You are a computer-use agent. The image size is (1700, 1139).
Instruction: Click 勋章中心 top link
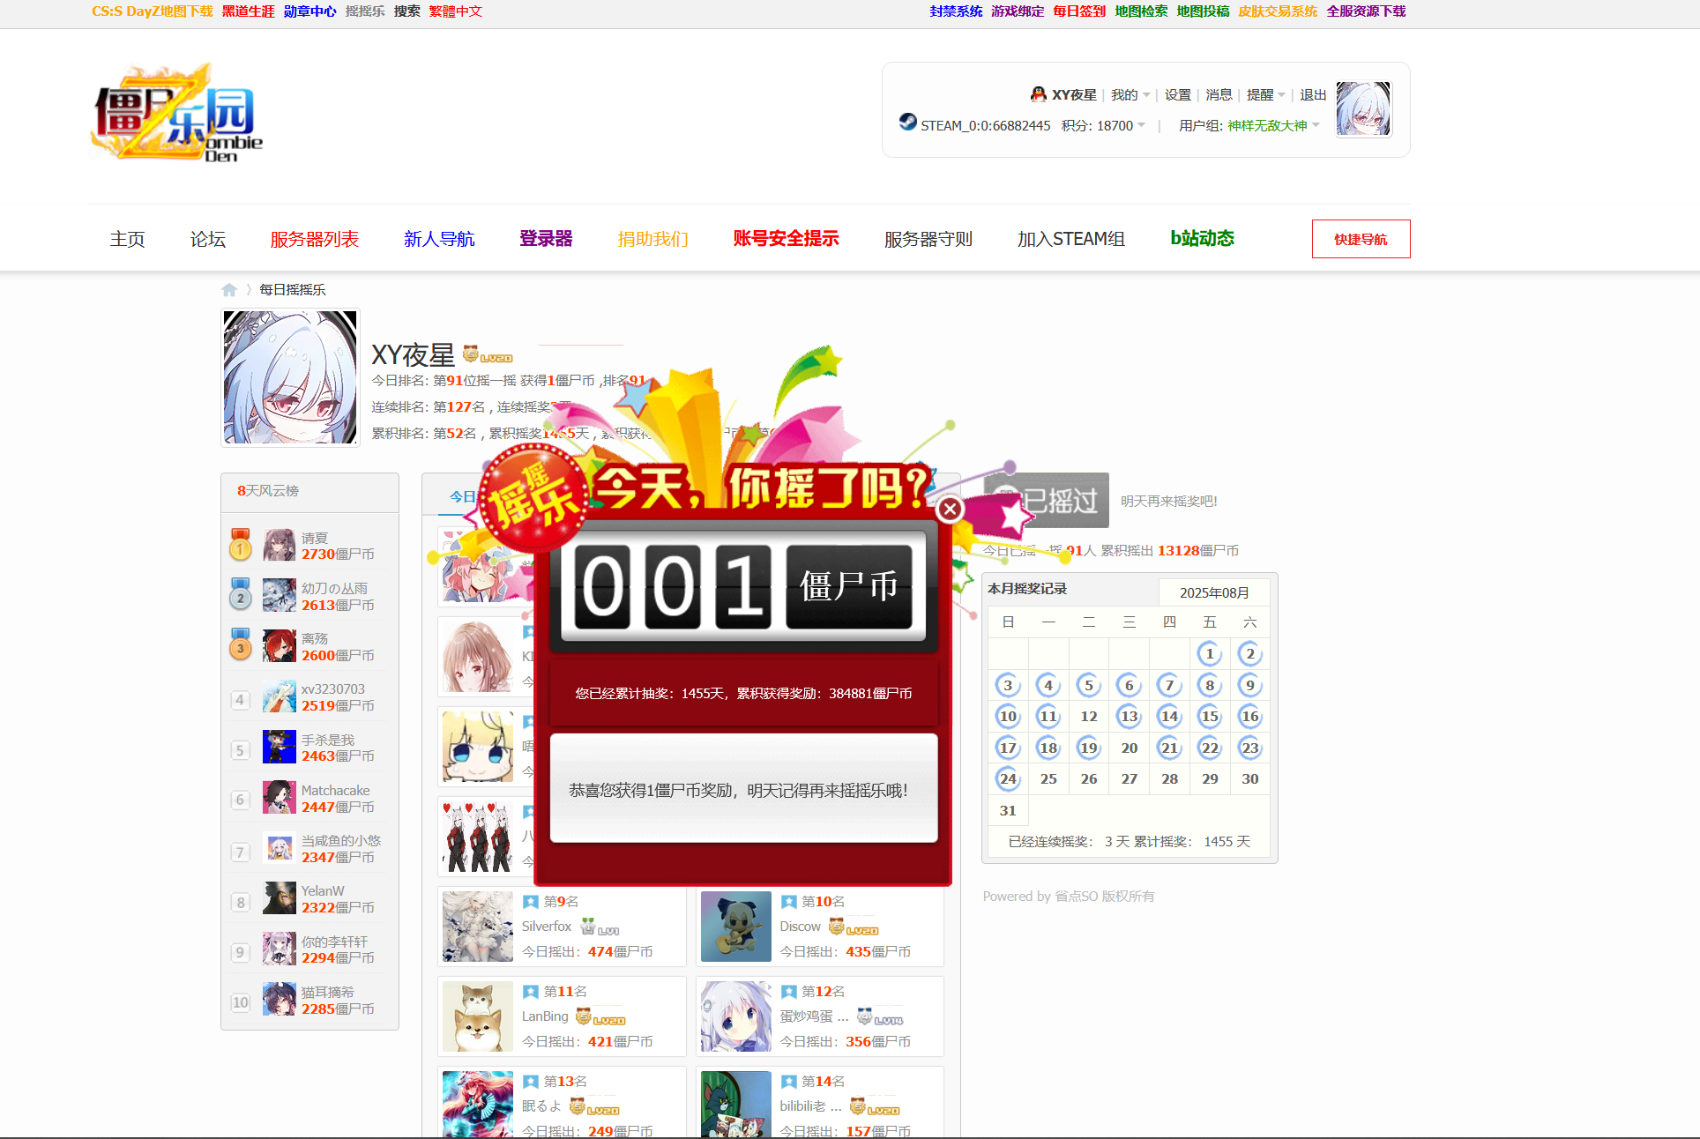pos(309,11)
